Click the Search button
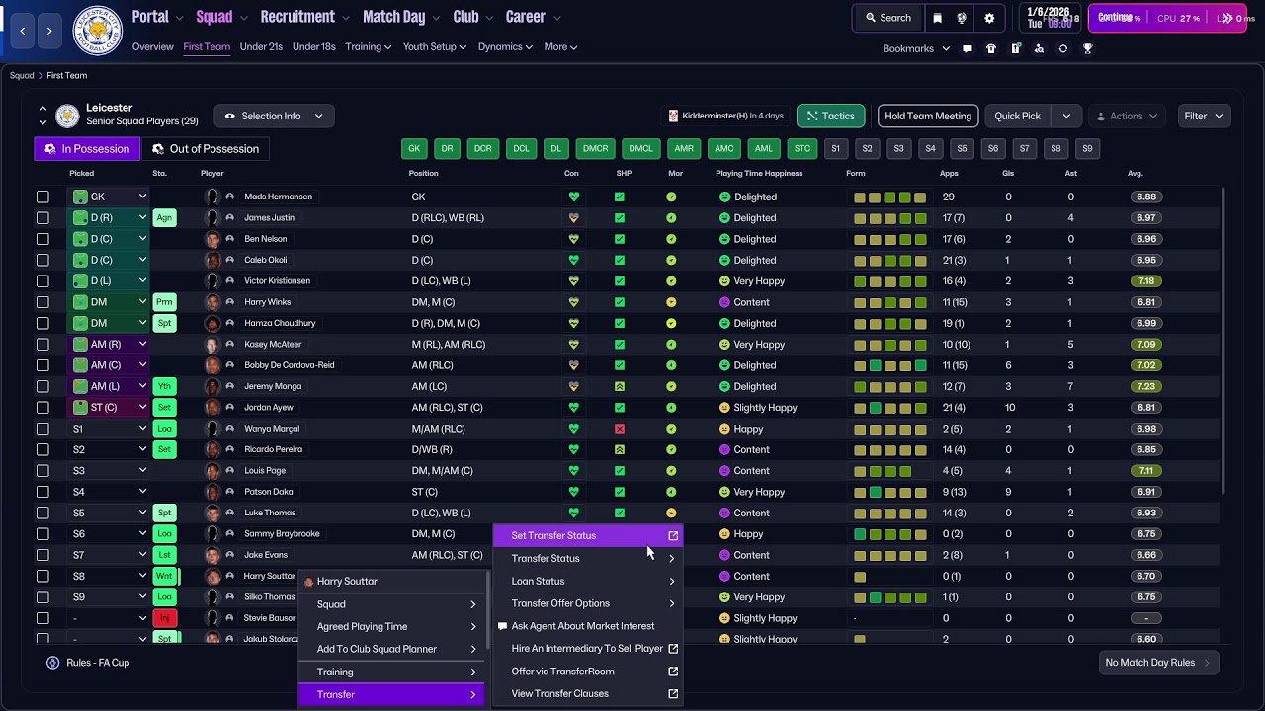Screen dimensions: 1265x711 click(x=887, y=18)
